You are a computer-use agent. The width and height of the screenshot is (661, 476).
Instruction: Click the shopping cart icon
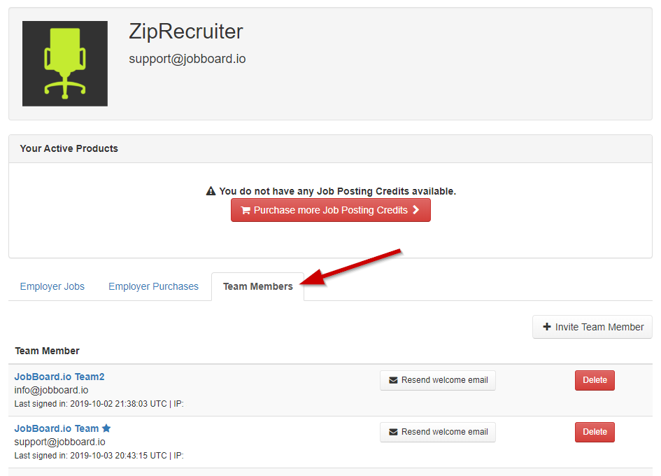click(246, 210)
